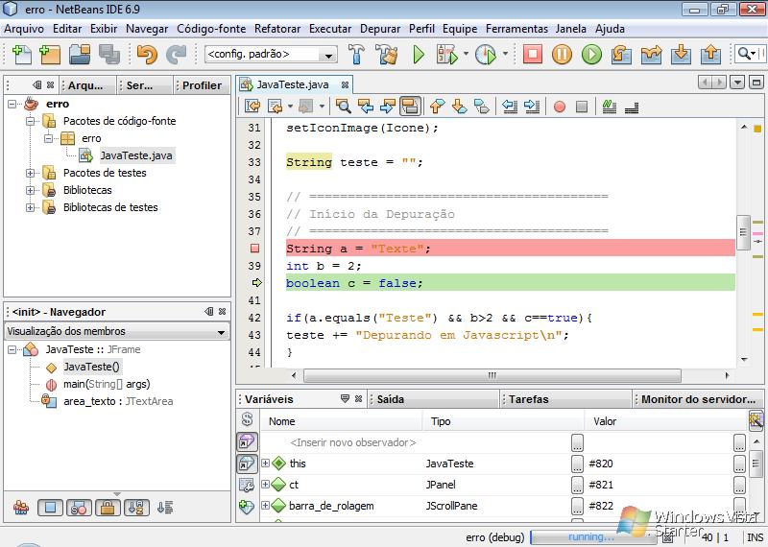Viewport: 768px width, 547px height.
Task: Click the ellipsis button beside #820 value
Action: 739,464
